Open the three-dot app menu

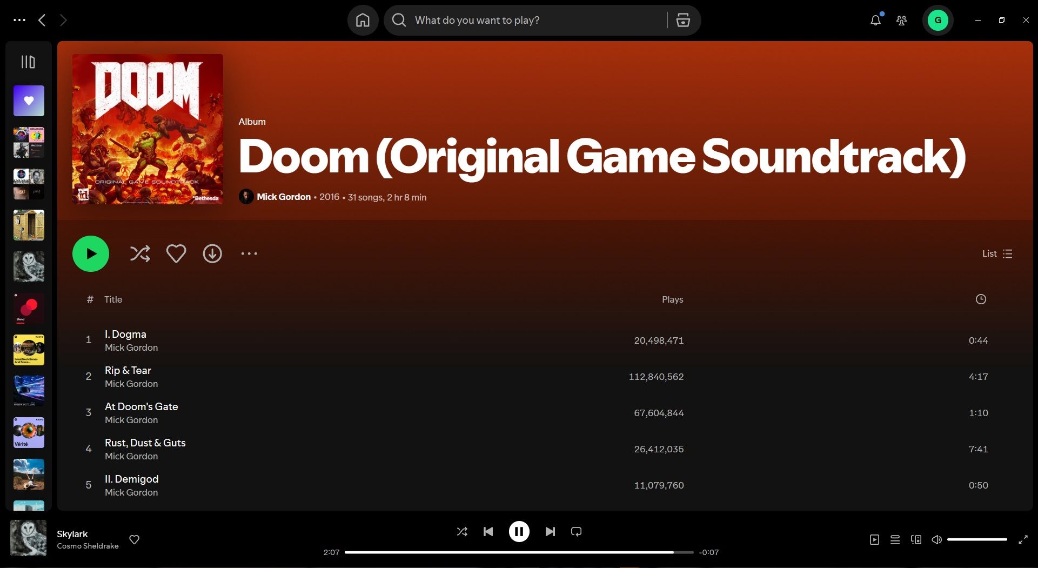[x=19, y=20]
